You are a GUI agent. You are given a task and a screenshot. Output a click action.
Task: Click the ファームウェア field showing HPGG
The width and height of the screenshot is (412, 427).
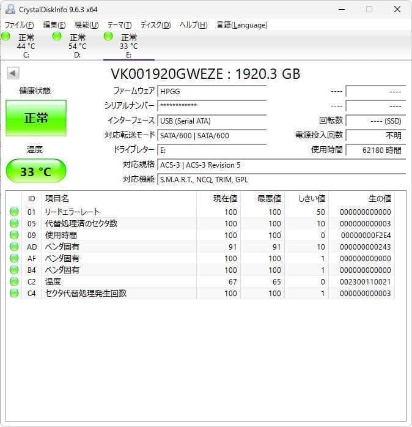212,91
